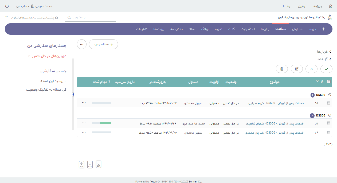
Task: Sort by مسئول column header
Action: point(193,82)
